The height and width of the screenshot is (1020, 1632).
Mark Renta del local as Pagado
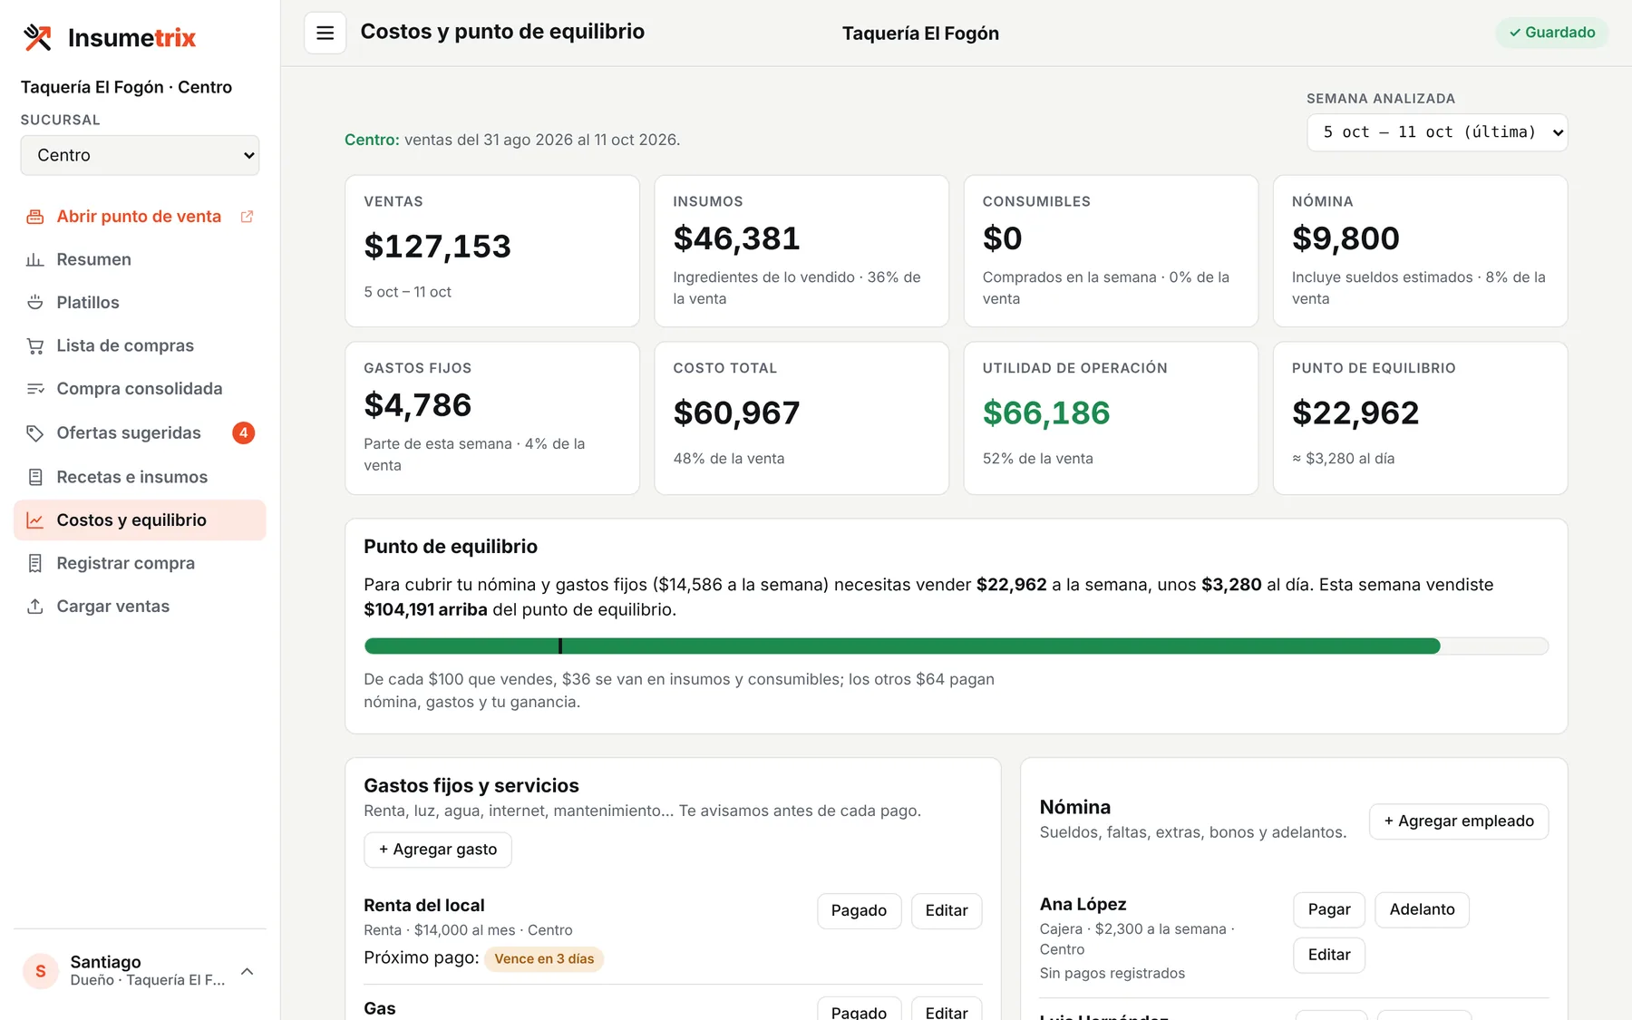[860, 911]
